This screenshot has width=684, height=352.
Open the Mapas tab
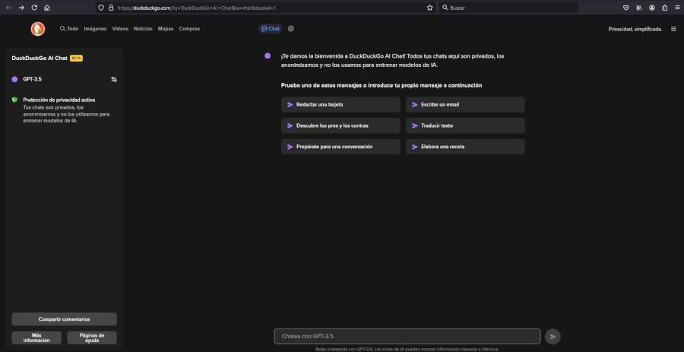pyautogui.click(x=166, y=29)
